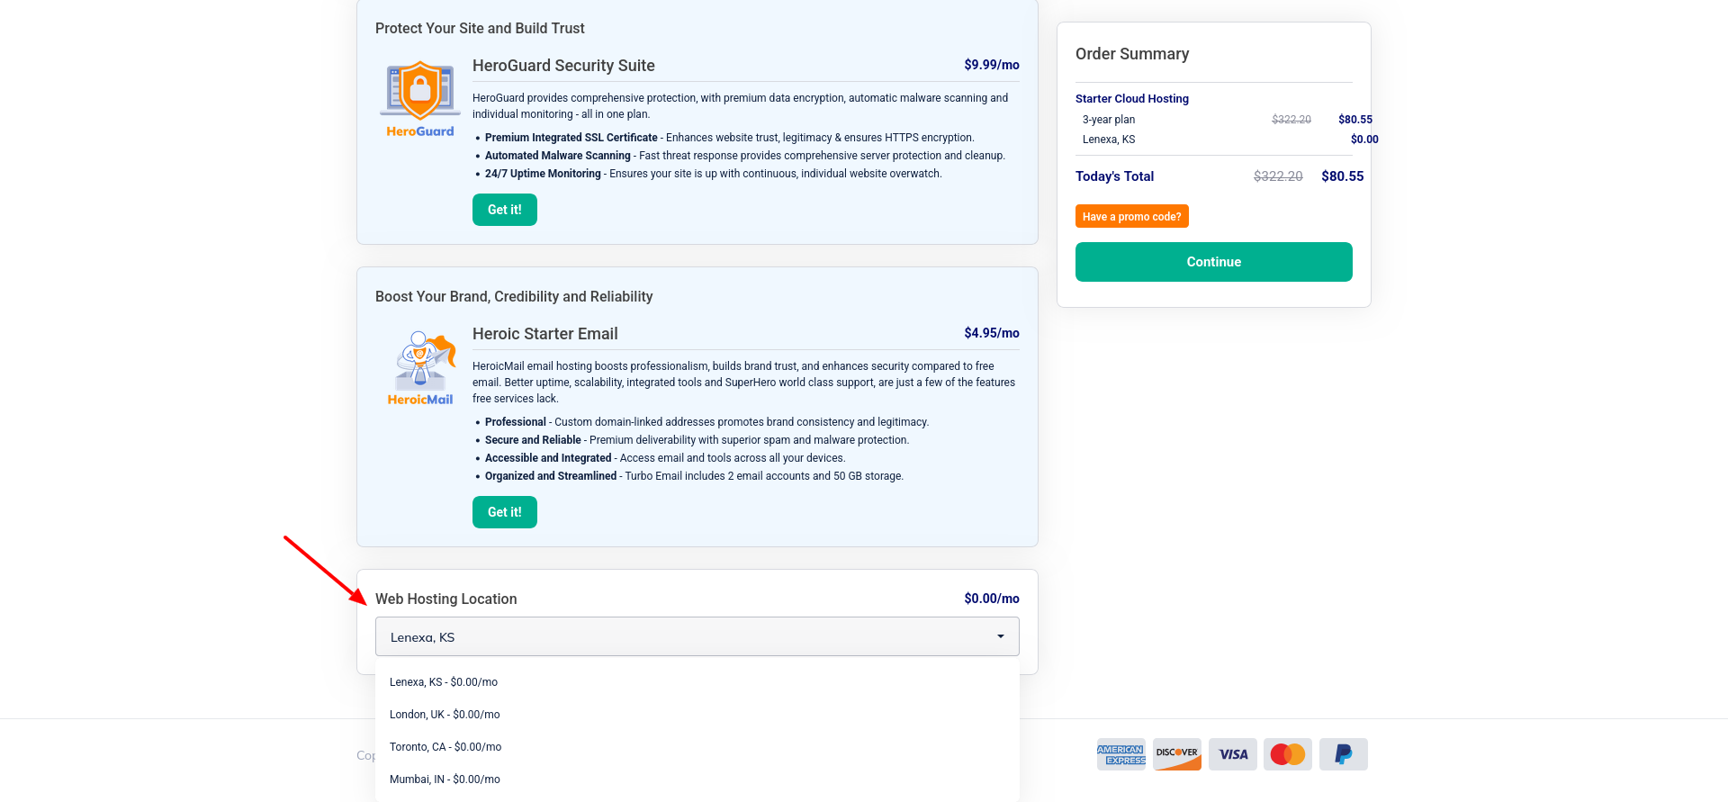The image size is (1728, 802).
Task: Click Accessible and Integrated bullet
Action: click(665, 458)
